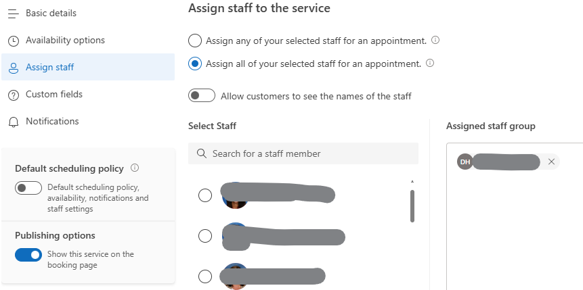Click the Custom fields question icon
The width and height of the screenshot is (583, 290).
[13, 95]
